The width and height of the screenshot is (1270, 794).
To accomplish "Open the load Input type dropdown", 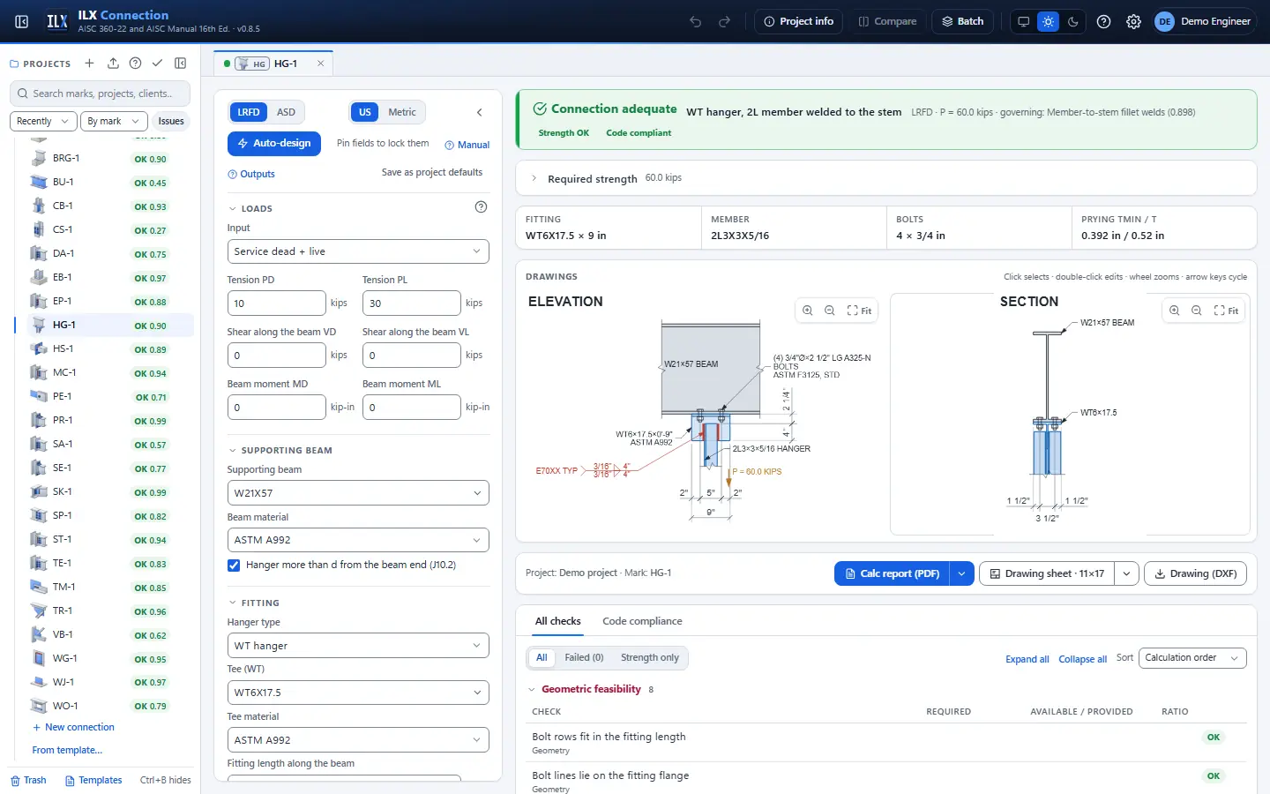I will click(x=358, y=251).
